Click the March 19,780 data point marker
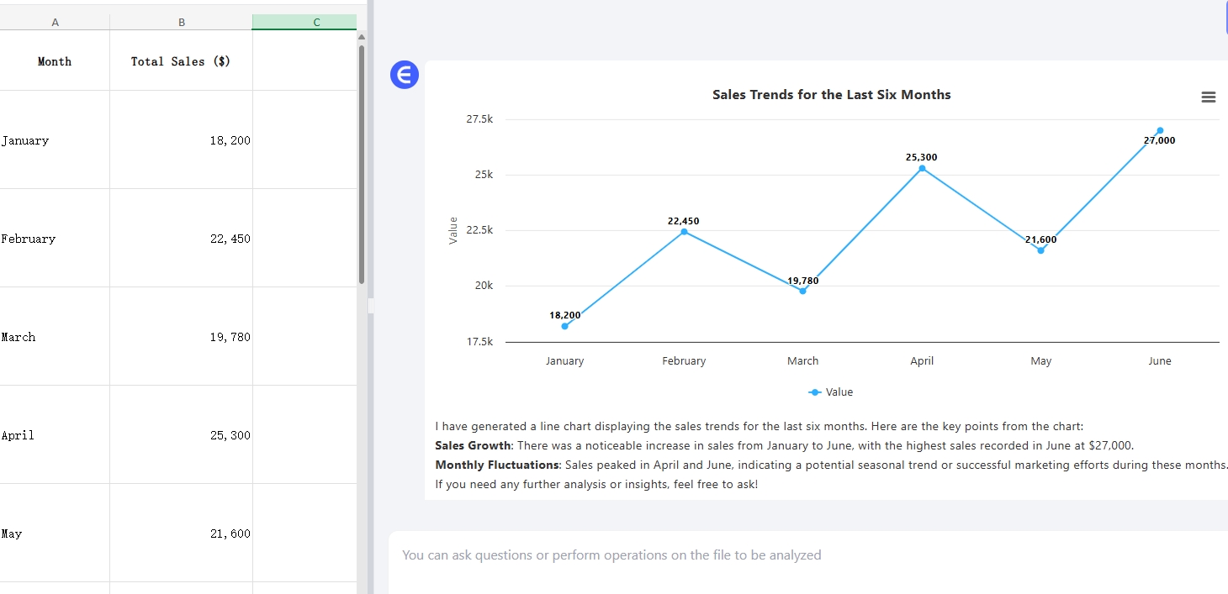Viewport: 1228px width, 594px height. click(x=802, y=291)
